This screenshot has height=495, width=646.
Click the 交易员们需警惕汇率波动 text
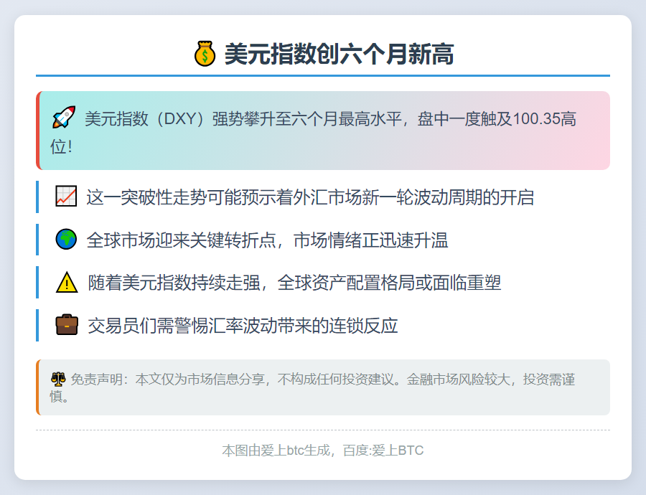237,325
